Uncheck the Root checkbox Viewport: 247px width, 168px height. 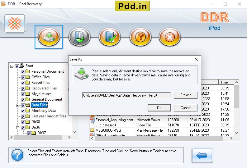pos(17,66)
